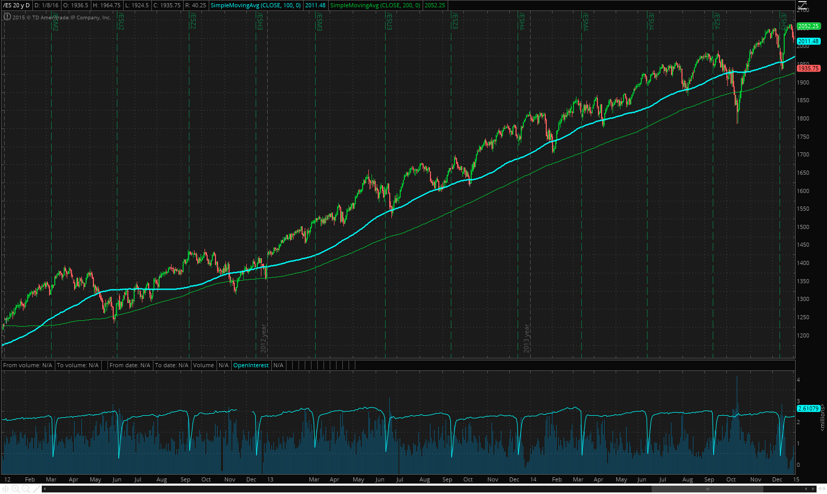Click the scroll-right arrow at scrollbar's right end
Screen dimensions: 827x494
pyautogui.click(x=813, y=489)
